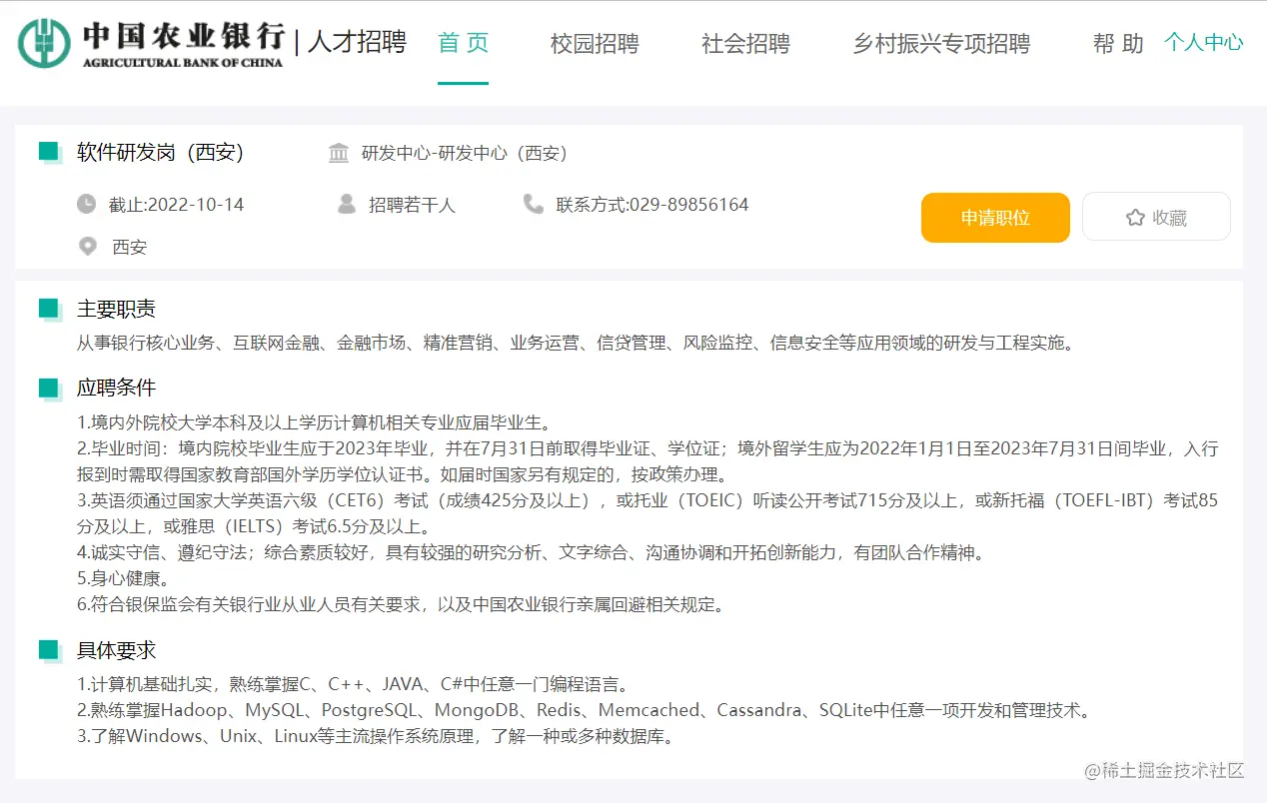This screenshot has width=1267, height=803.
Task: Click the line starting 从事银行核心业务
Action: 576,344
